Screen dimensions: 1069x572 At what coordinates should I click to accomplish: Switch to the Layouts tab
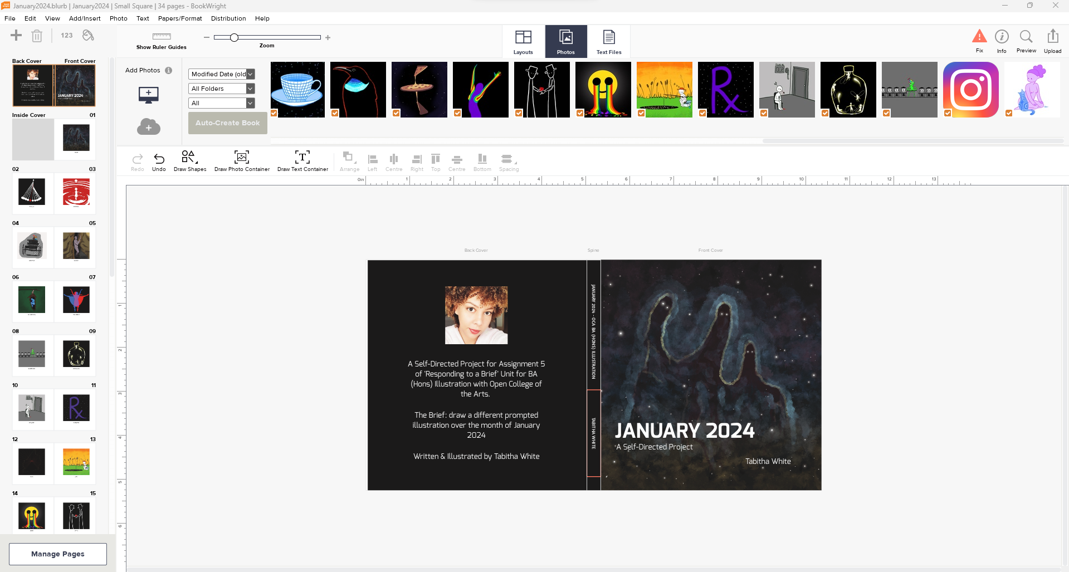pyautogui.click(x=523, y=42)
